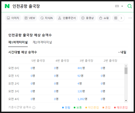The height and width of the screenshot is (113, 135).
Task: Expand the keyboard input dropdown arrow
Action: (x=122, y=6)
